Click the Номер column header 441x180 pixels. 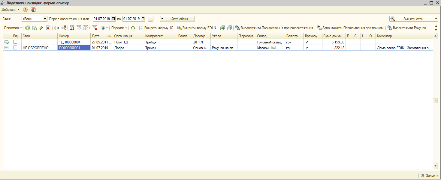tap(74, 36)
